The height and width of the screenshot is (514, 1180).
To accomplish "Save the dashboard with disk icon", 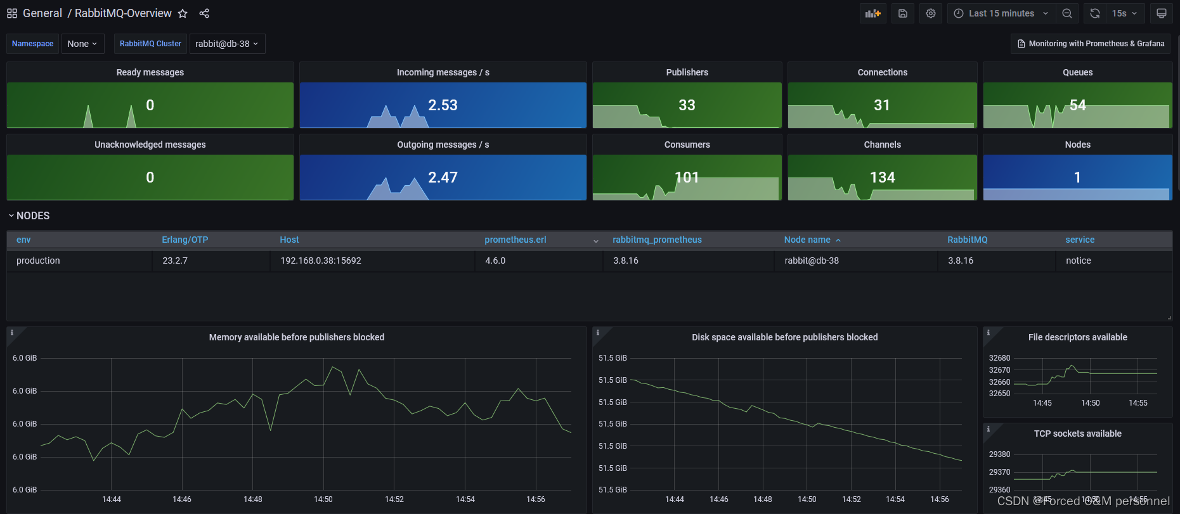I will pyautogui.click(x=903, y=13).
